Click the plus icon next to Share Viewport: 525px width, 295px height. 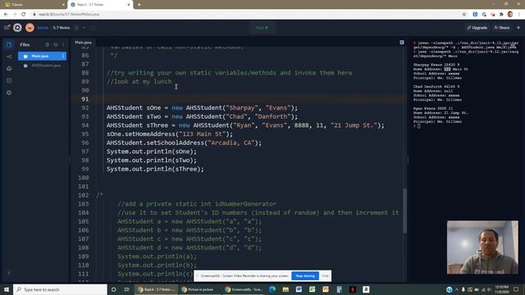(x=518, y=28)
